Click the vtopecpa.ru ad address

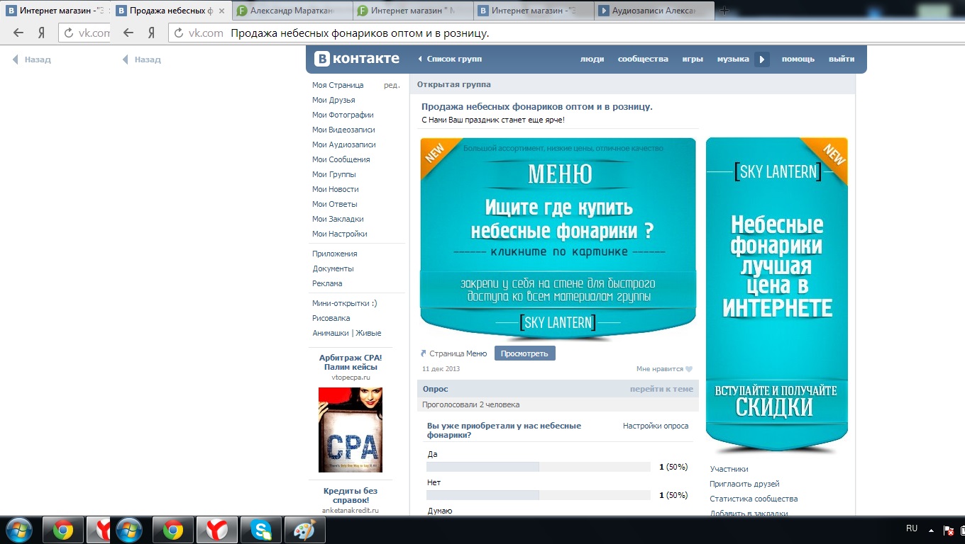pos(351,378)
